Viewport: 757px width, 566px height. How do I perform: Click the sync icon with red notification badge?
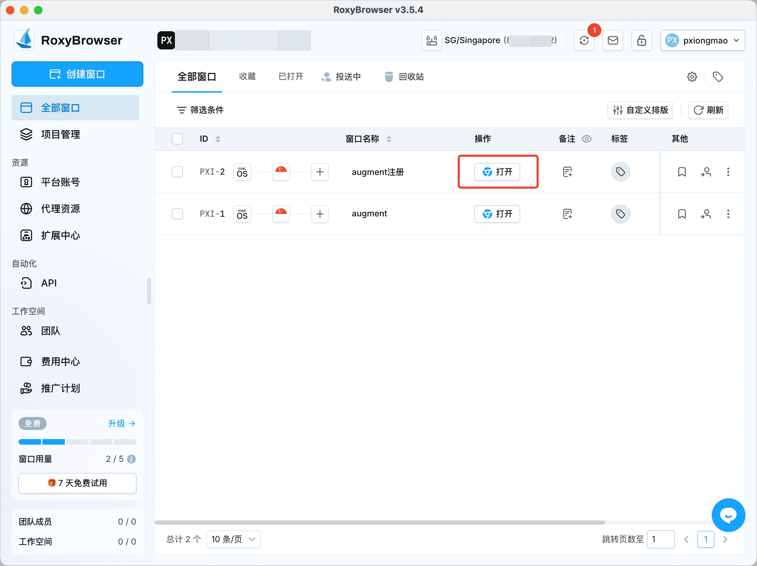(x=584, y=40)
